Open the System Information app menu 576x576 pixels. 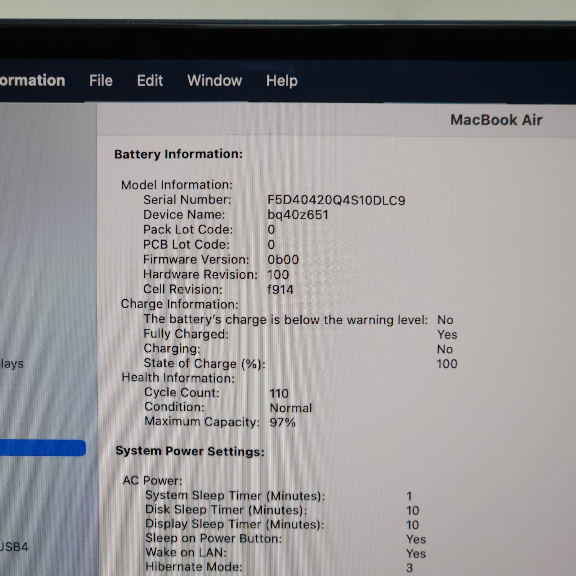32,81
